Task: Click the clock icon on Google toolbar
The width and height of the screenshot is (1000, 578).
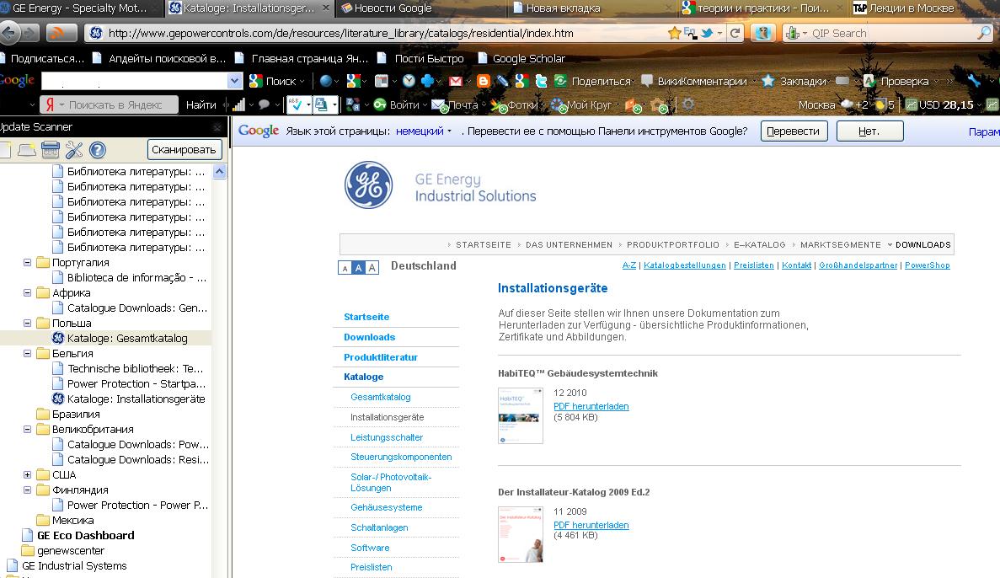Action: click(x=409, y=81)
